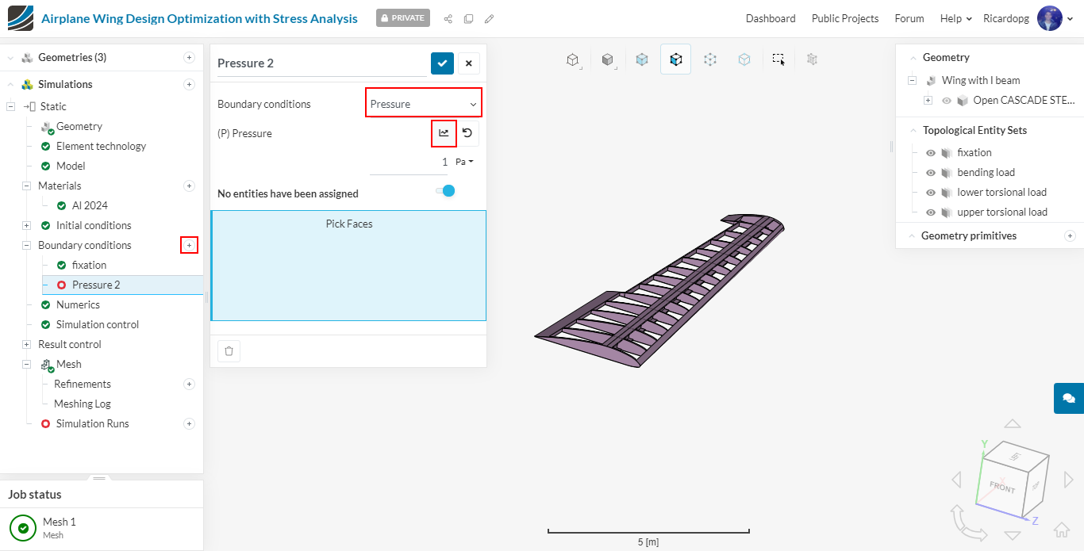Expand the Geometries (3) section

point(10,57)
